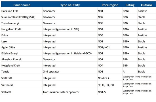Viewport: 156px width, 102px height.
Task: Click Statkraft subscription rating text
Action: coord(137,78)
